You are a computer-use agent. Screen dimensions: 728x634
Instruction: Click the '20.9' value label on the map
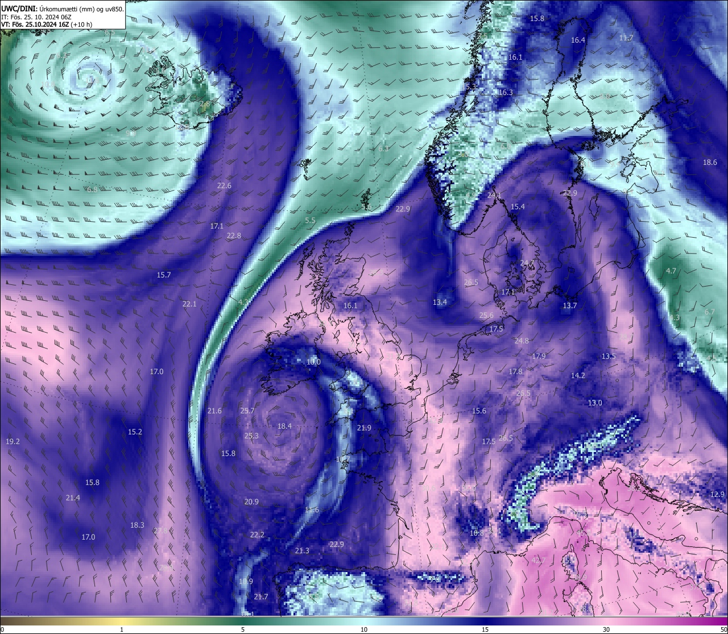[251, 502]
